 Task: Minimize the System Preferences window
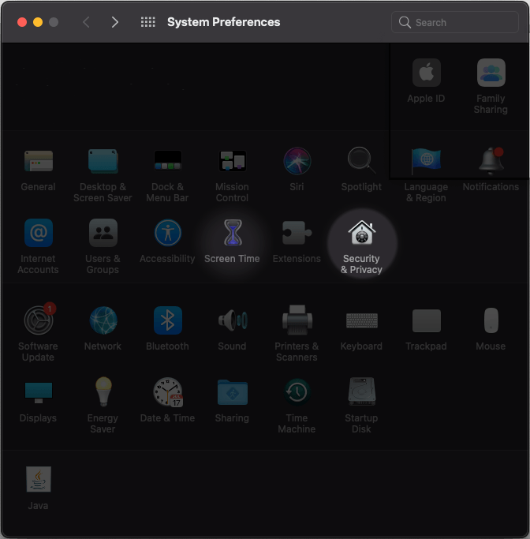pyautogui.click(x=38, y=22)
